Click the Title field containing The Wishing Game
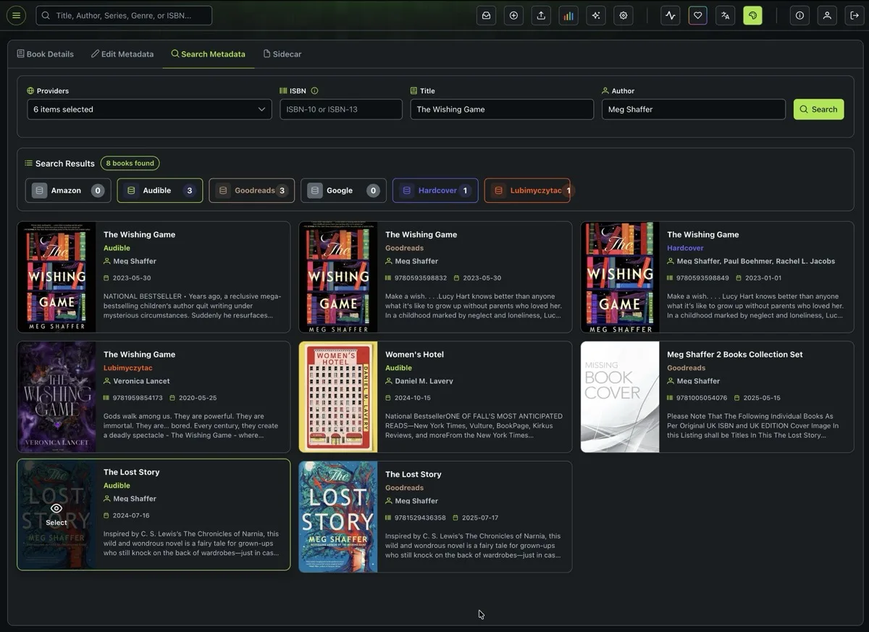 (502, 109)
